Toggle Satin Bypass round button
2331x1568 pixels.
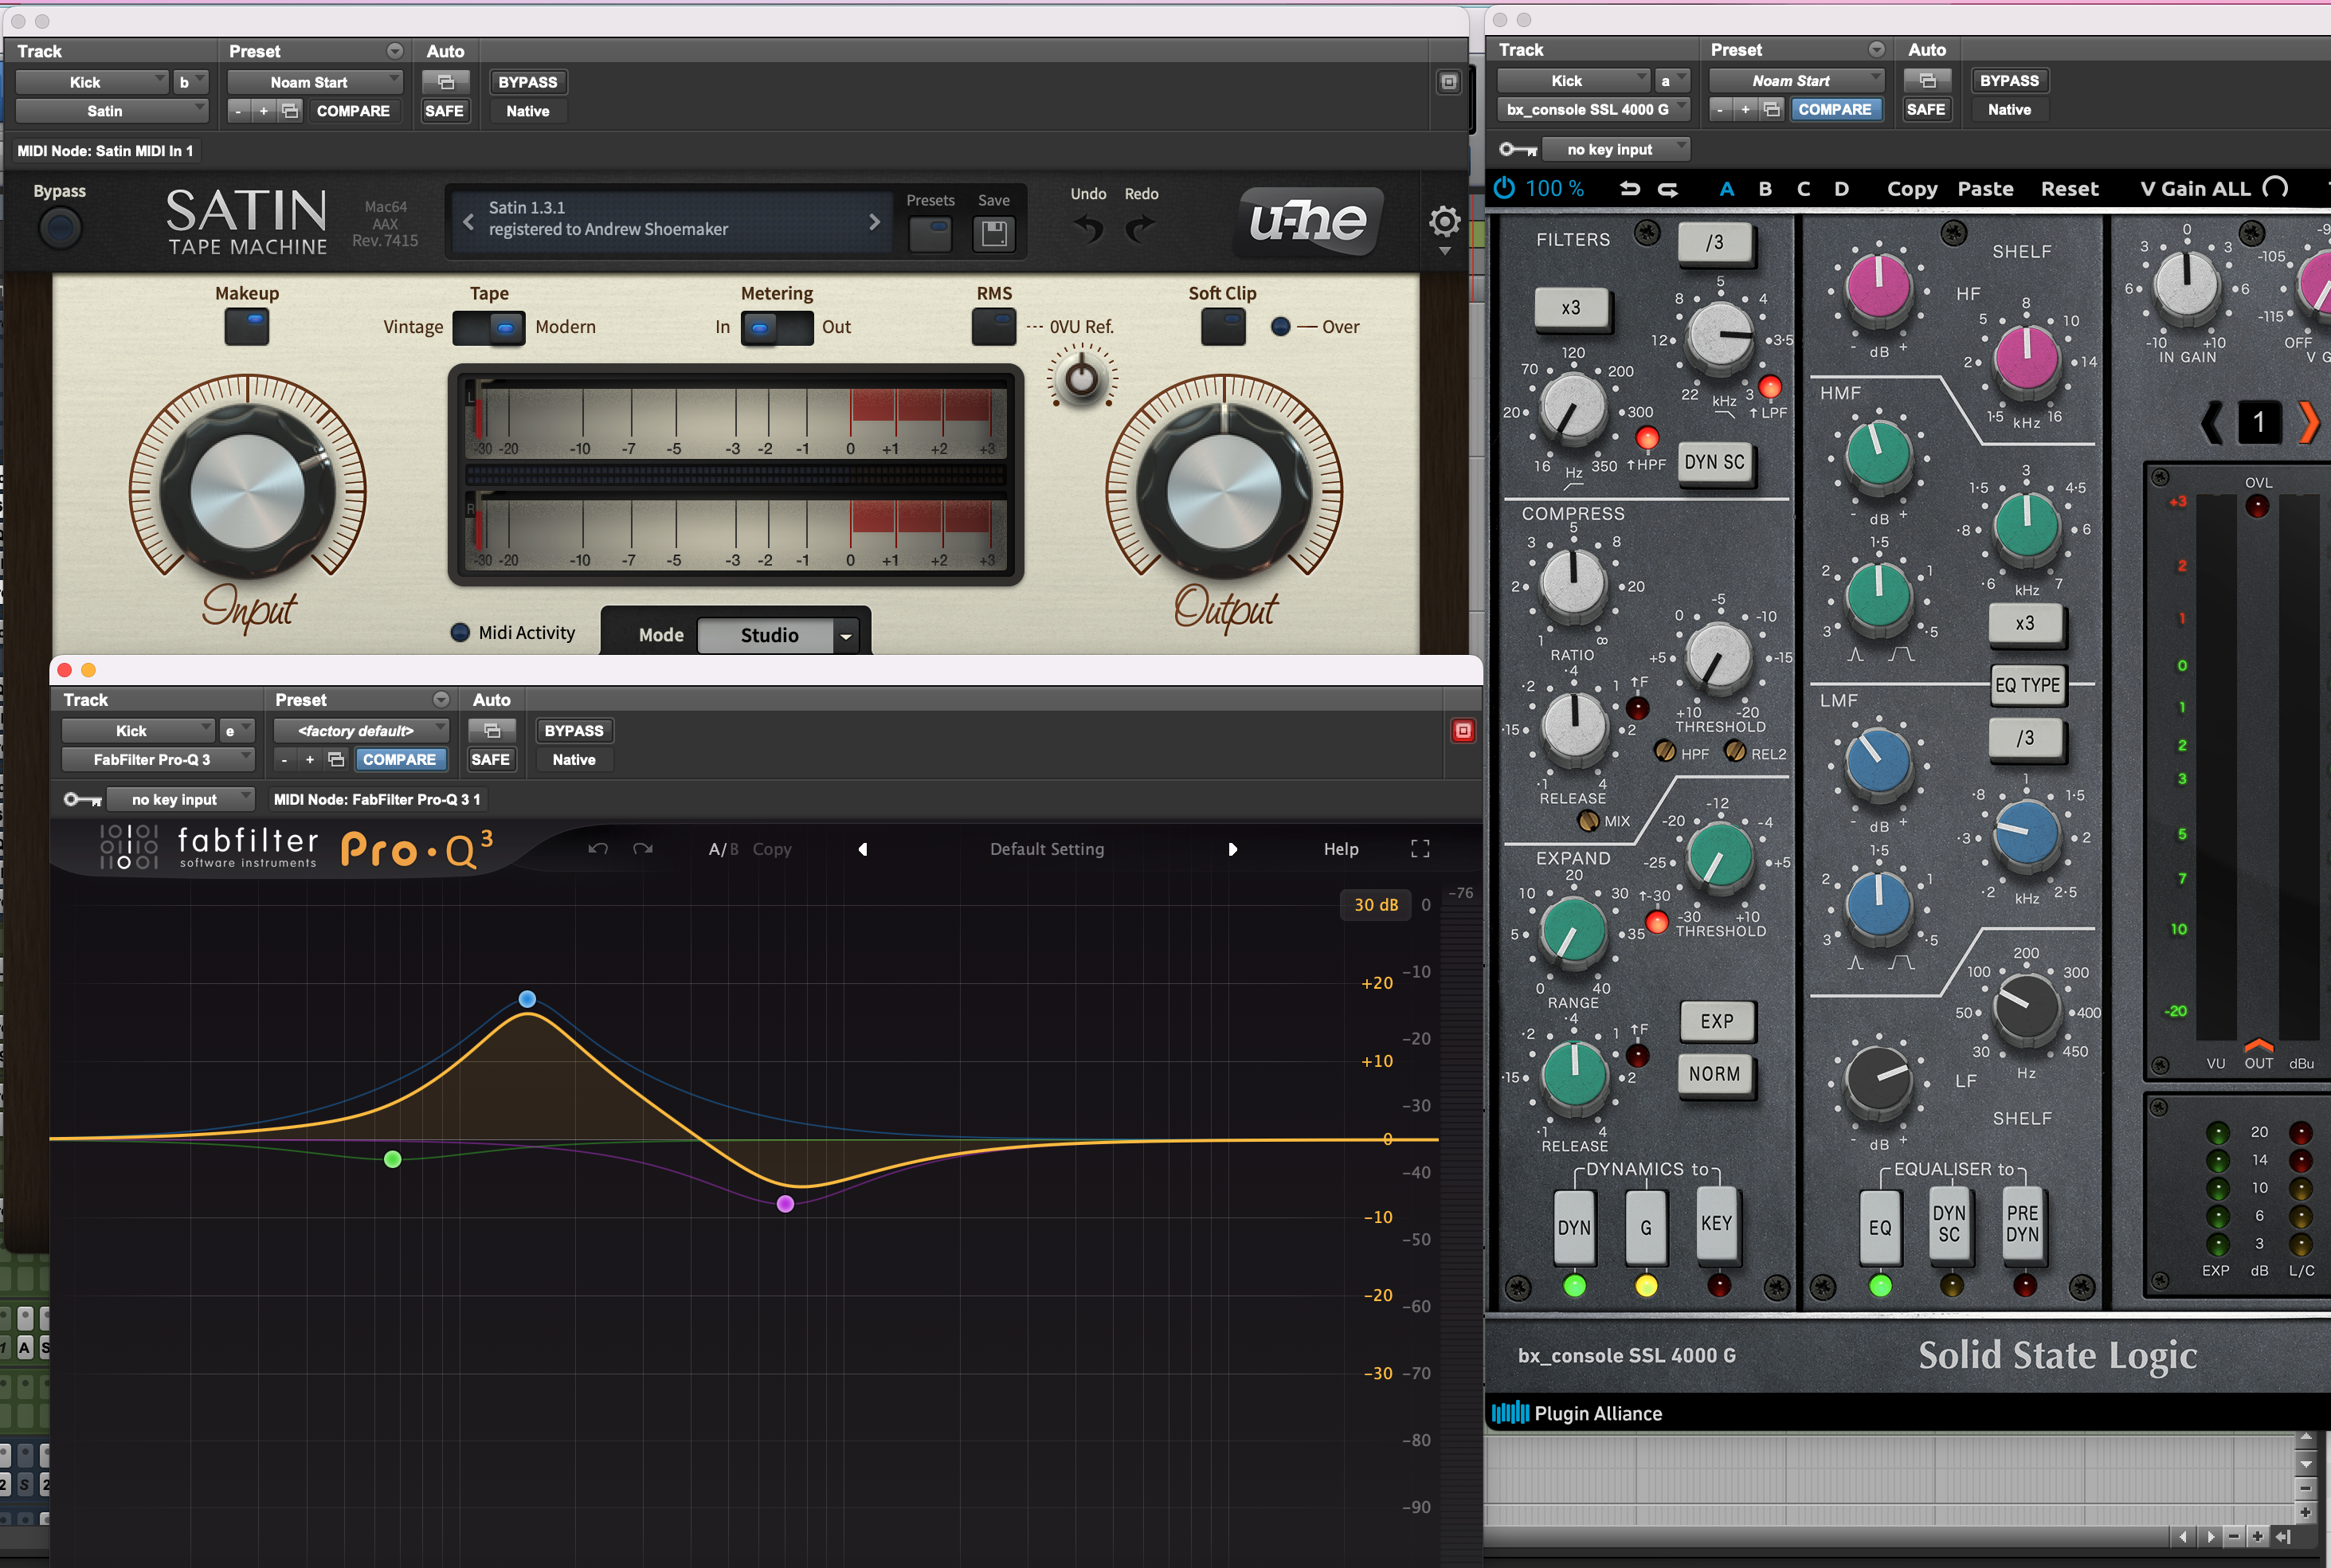pos(60,229)
